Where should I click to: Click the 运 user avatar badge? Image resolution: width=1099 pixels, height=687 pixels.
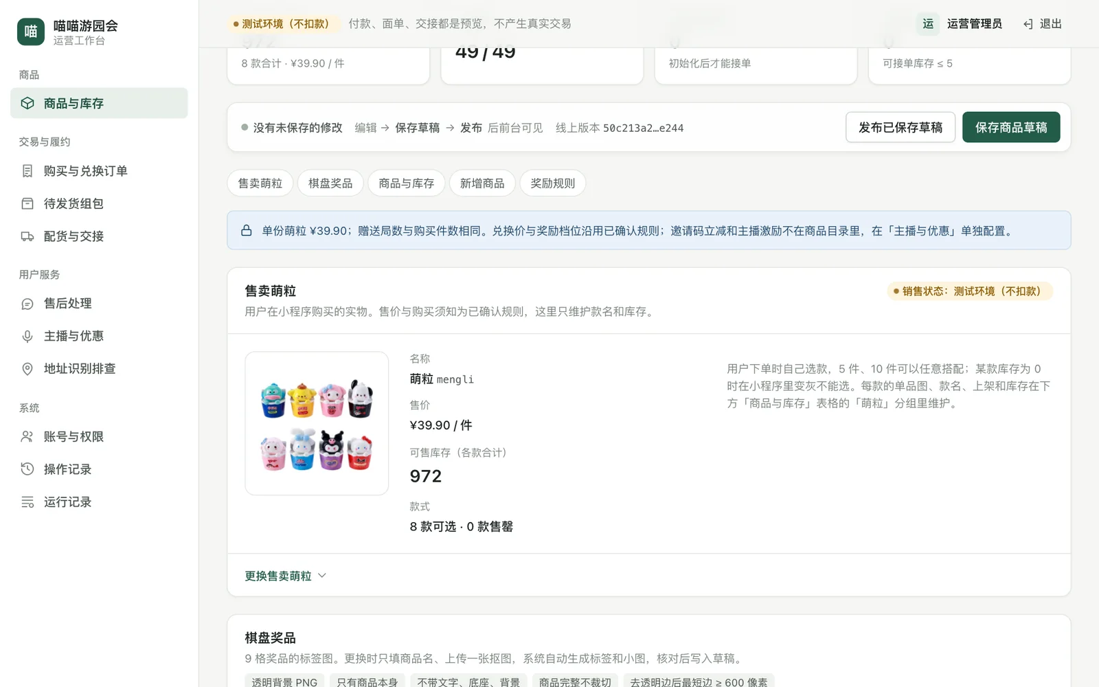(928, 24)
